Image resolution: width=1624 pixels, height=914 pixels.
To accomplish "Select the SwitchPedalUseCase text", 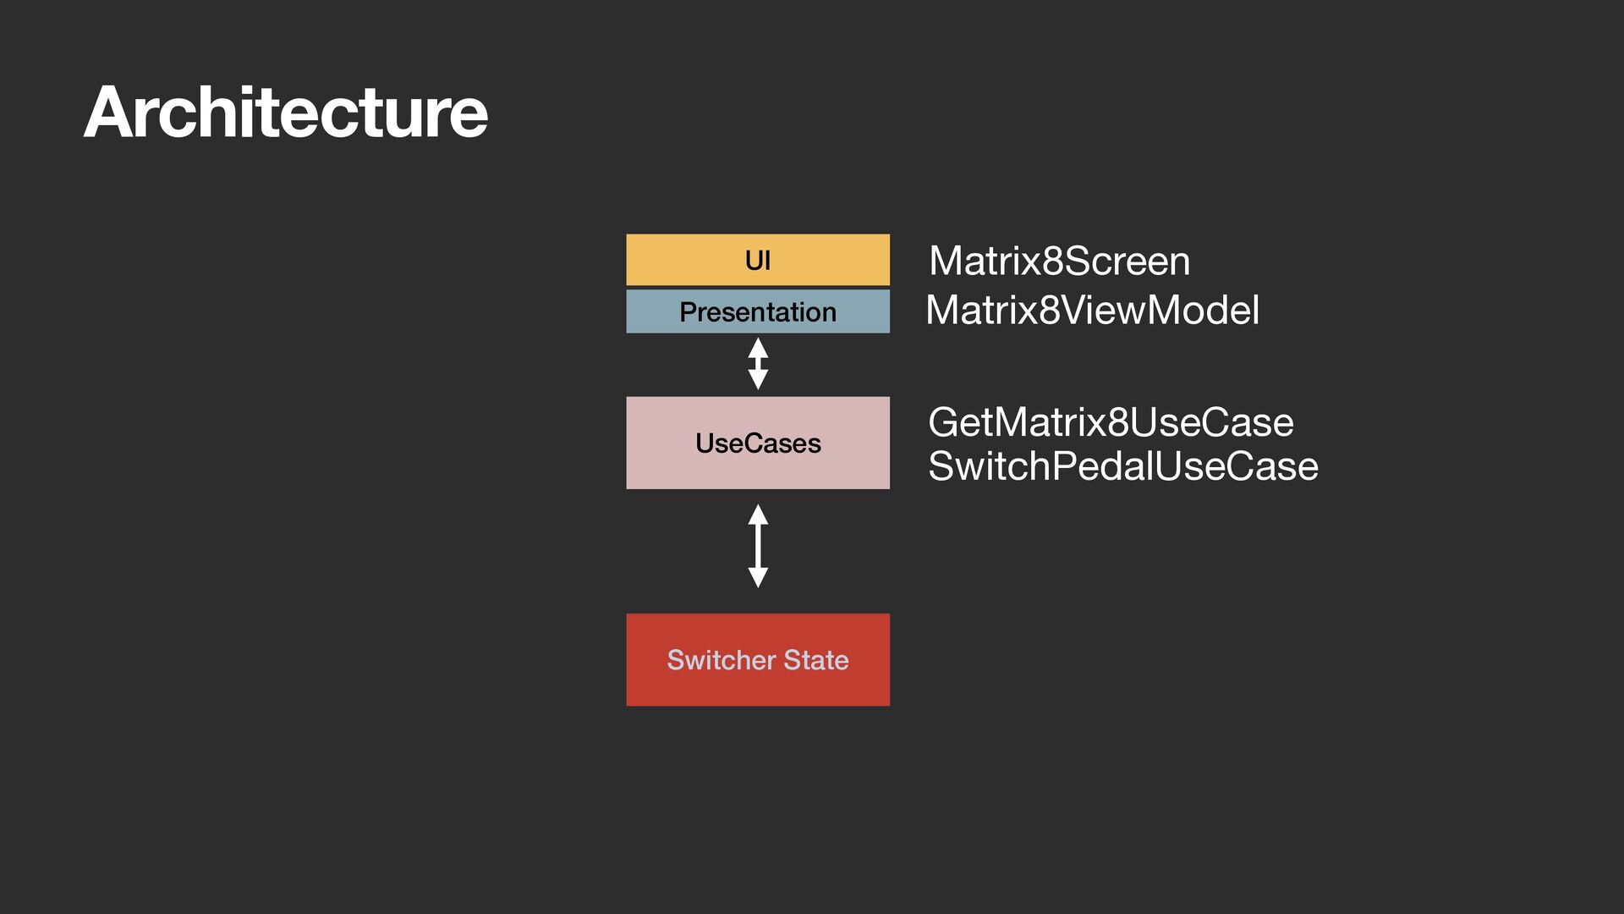I will pyautogui.click(x=1123, y=466).
